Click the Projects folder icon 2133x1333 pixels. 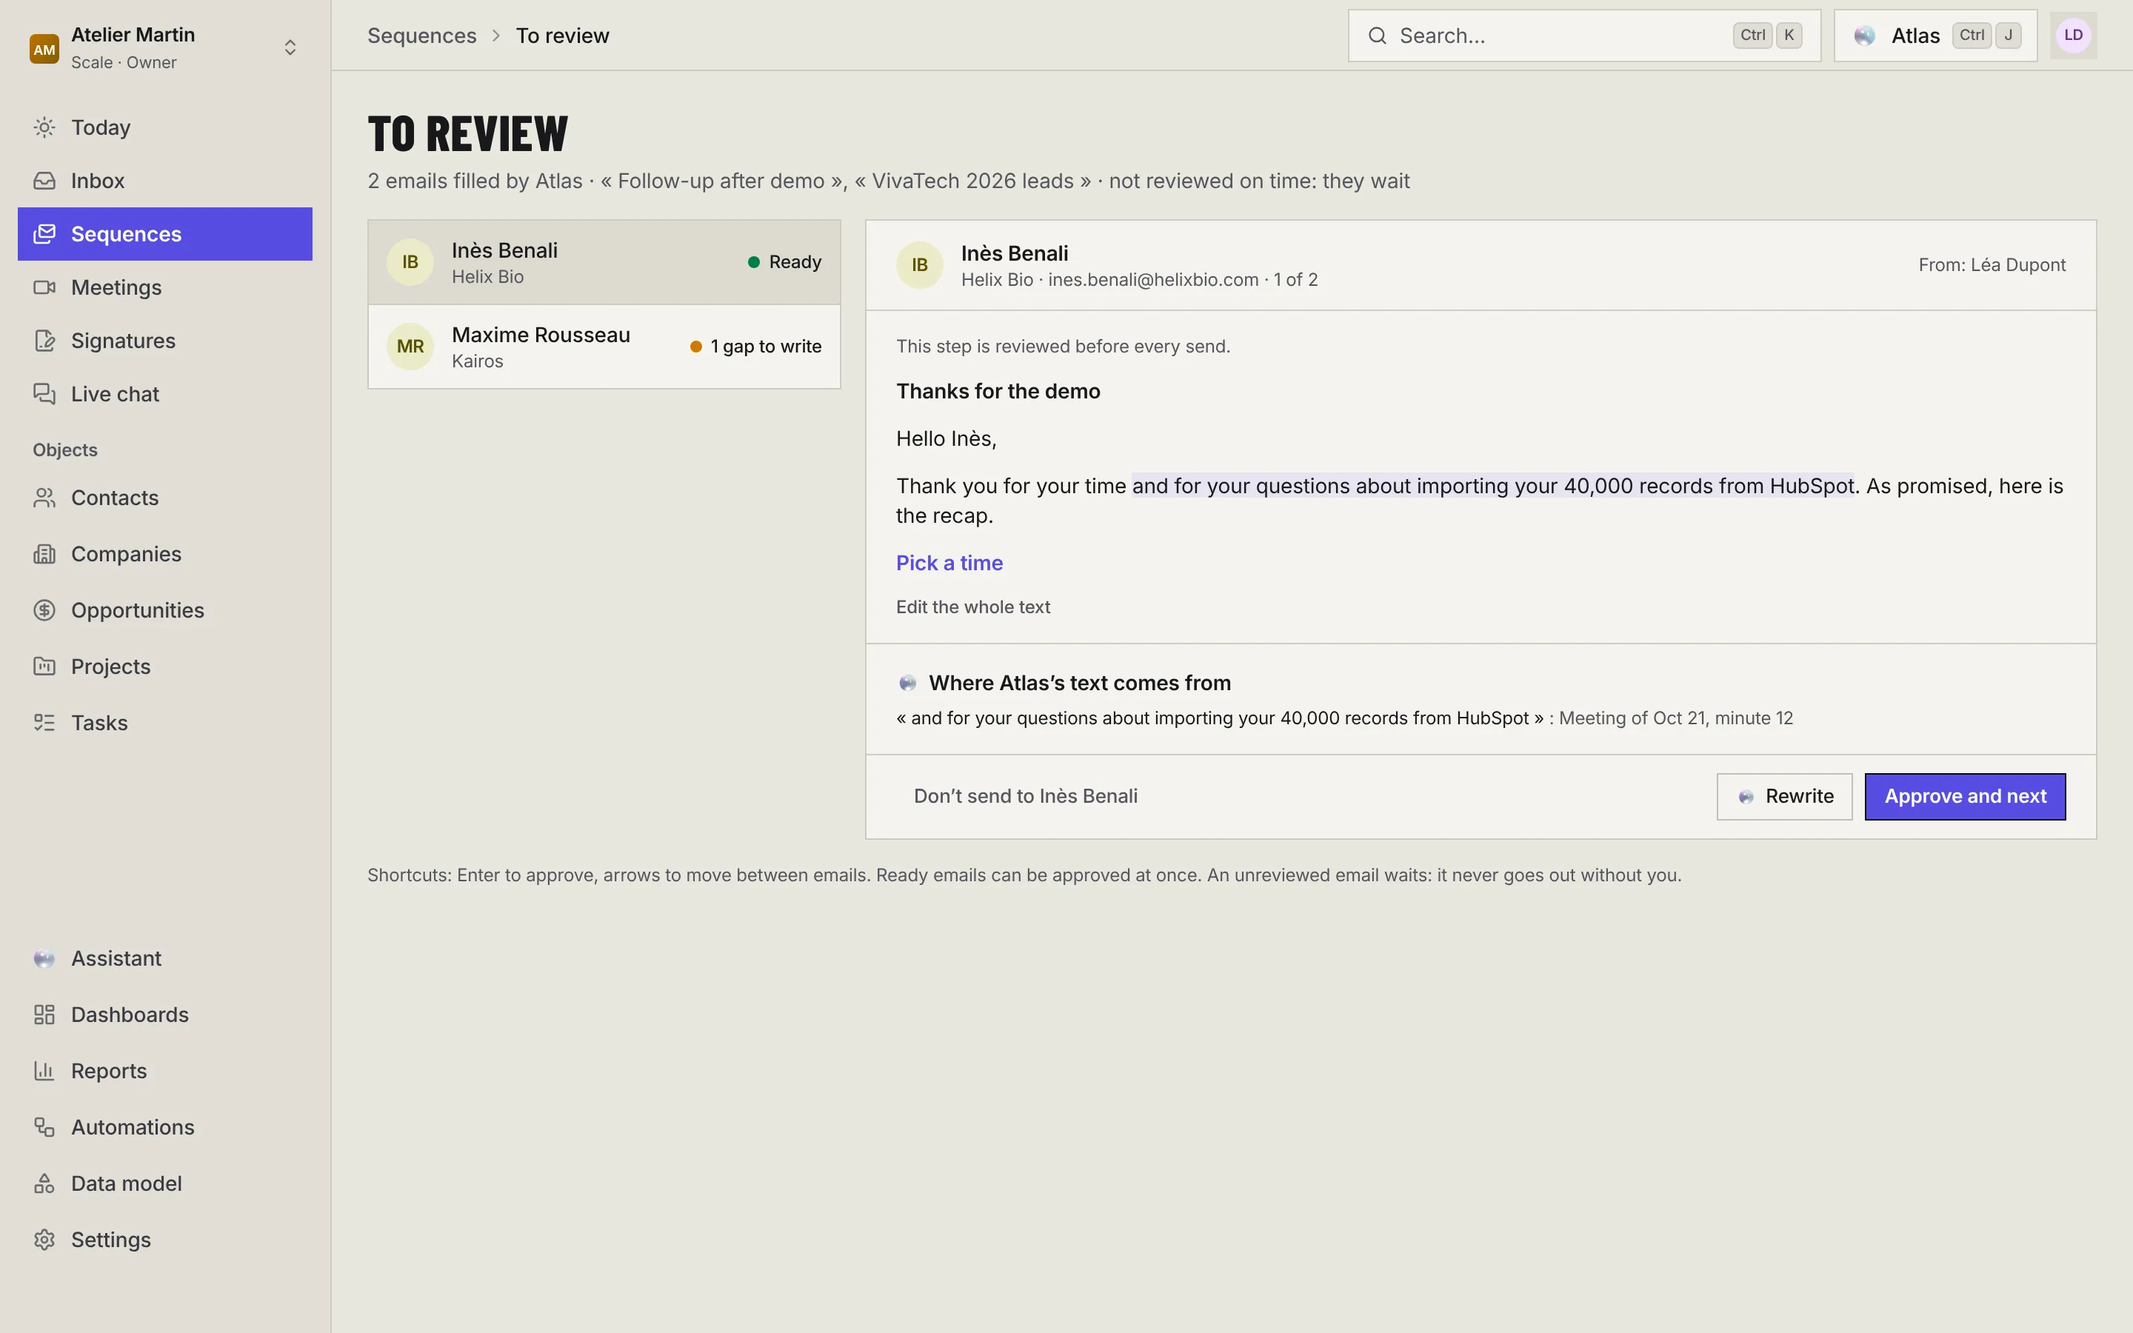tap(44, 666)
